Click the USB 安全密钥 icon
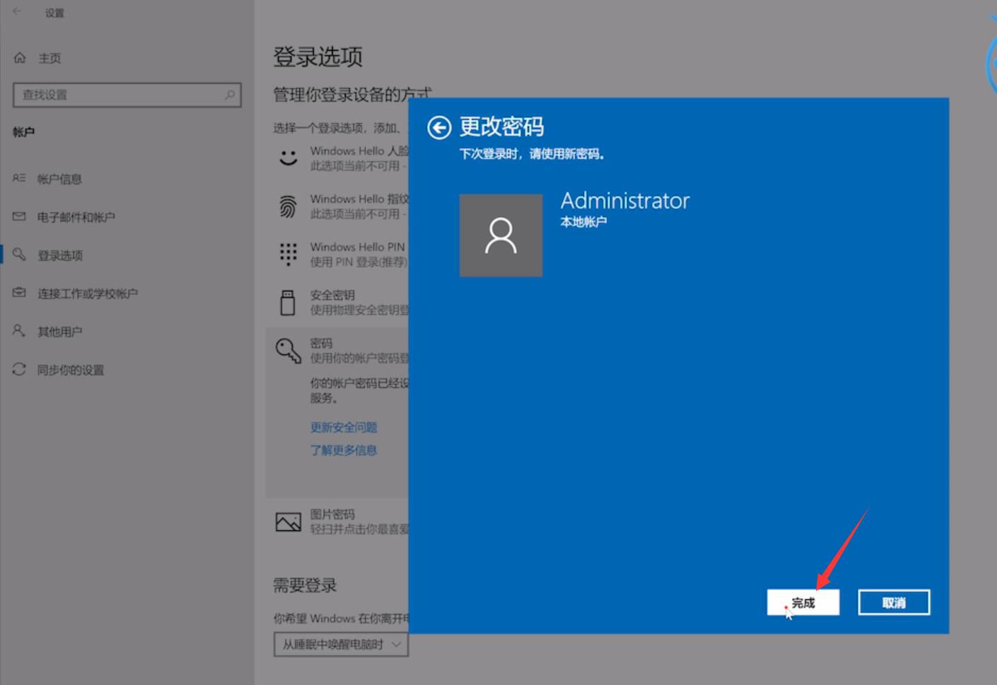 (288, 302)
